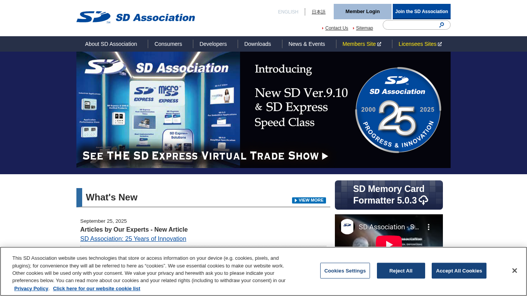The image size is (527, 296).
Task: Click Reject All cookies
Action: pos(401,271)
